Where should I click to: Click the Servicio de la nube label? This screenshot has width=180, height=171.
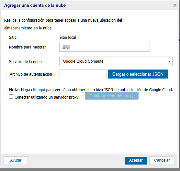pyautogui.click(x=25, y=62)
